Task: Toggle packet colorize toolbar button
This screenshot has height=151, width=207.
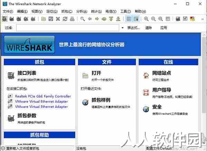Action: click(x=129, y=19)
